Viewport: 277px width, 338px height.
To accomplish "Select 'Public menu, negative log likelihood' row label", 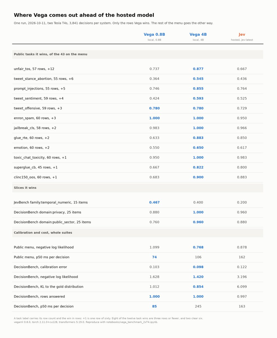I will (44, 248).
